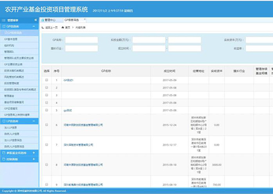273x194 pixels.
Task: Open the GP测试1 link in the table
Action: click(x=69, y=80)
